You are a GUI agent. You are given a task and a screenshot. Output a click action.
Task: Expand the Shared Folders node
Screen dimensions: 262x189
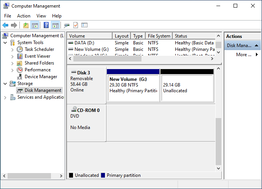tap(13, 63)
